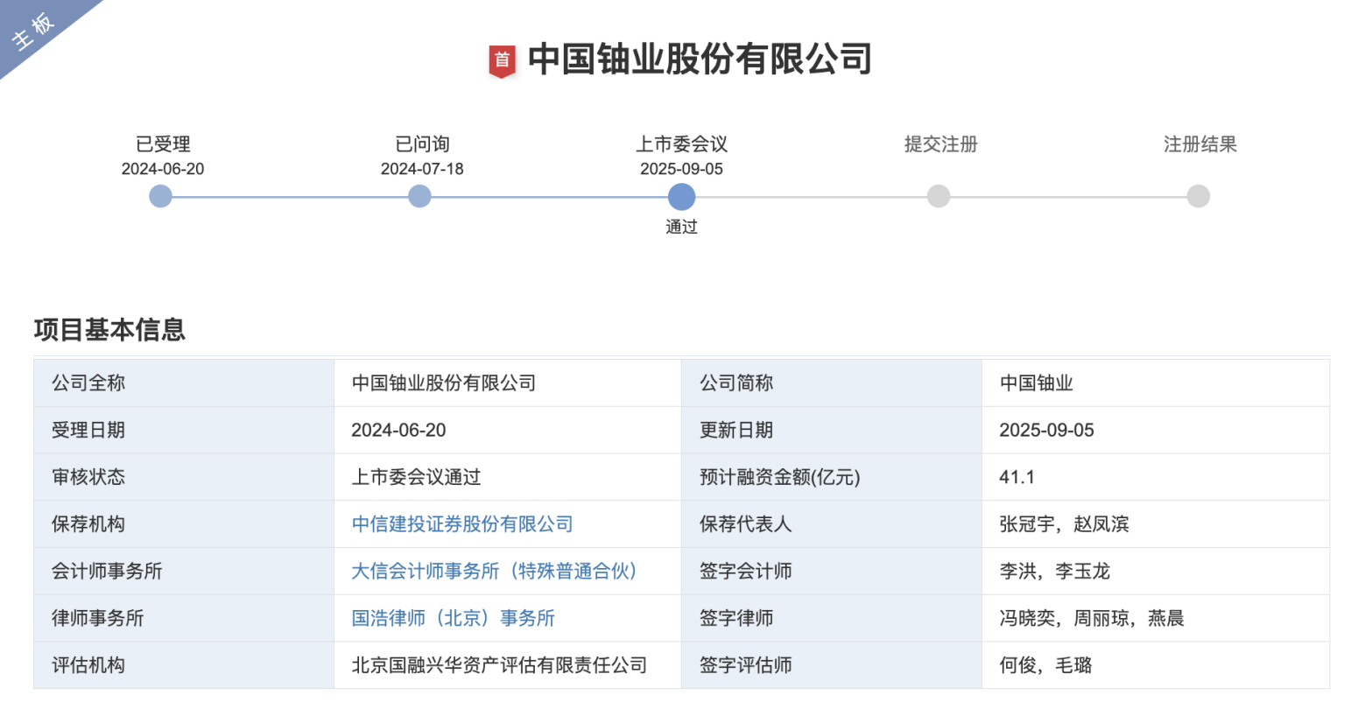The width and height of the screenshot is (1365, 702).
Task: Click the gray 提交注册 timeline circle
Action: 939,196
